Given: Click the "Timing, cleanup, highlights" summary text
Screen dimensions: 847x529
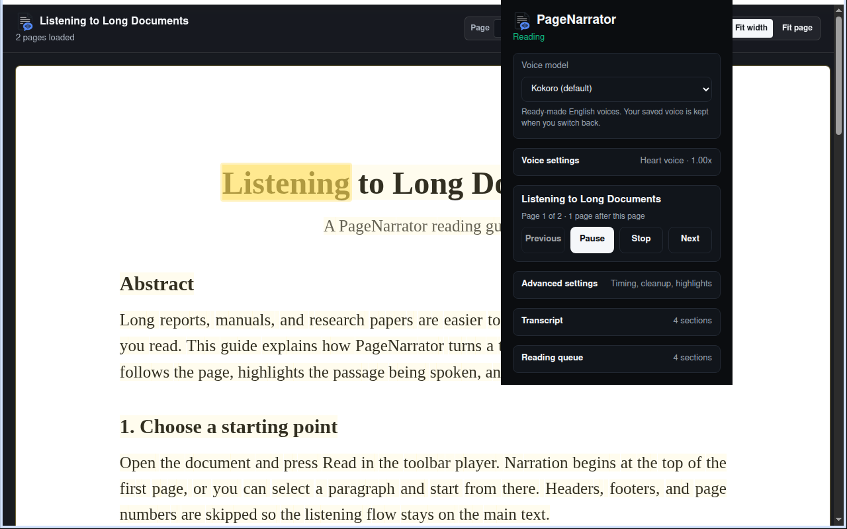Looking at the screenshot, I should tap(661, 284).
